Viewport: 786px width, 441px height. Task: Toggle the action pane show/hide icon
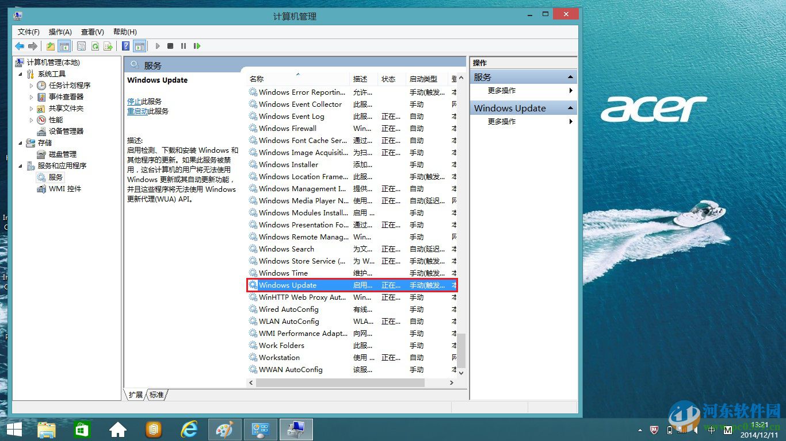click(x=140, y=46)
